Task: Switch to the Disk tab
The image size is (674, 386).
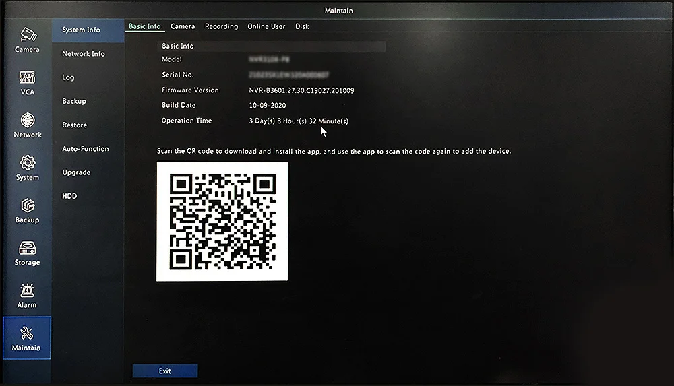Action: 302,26
